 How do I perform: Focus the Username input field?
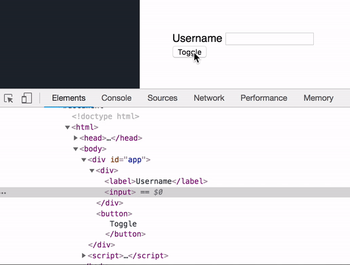click(x=269, y=39)
